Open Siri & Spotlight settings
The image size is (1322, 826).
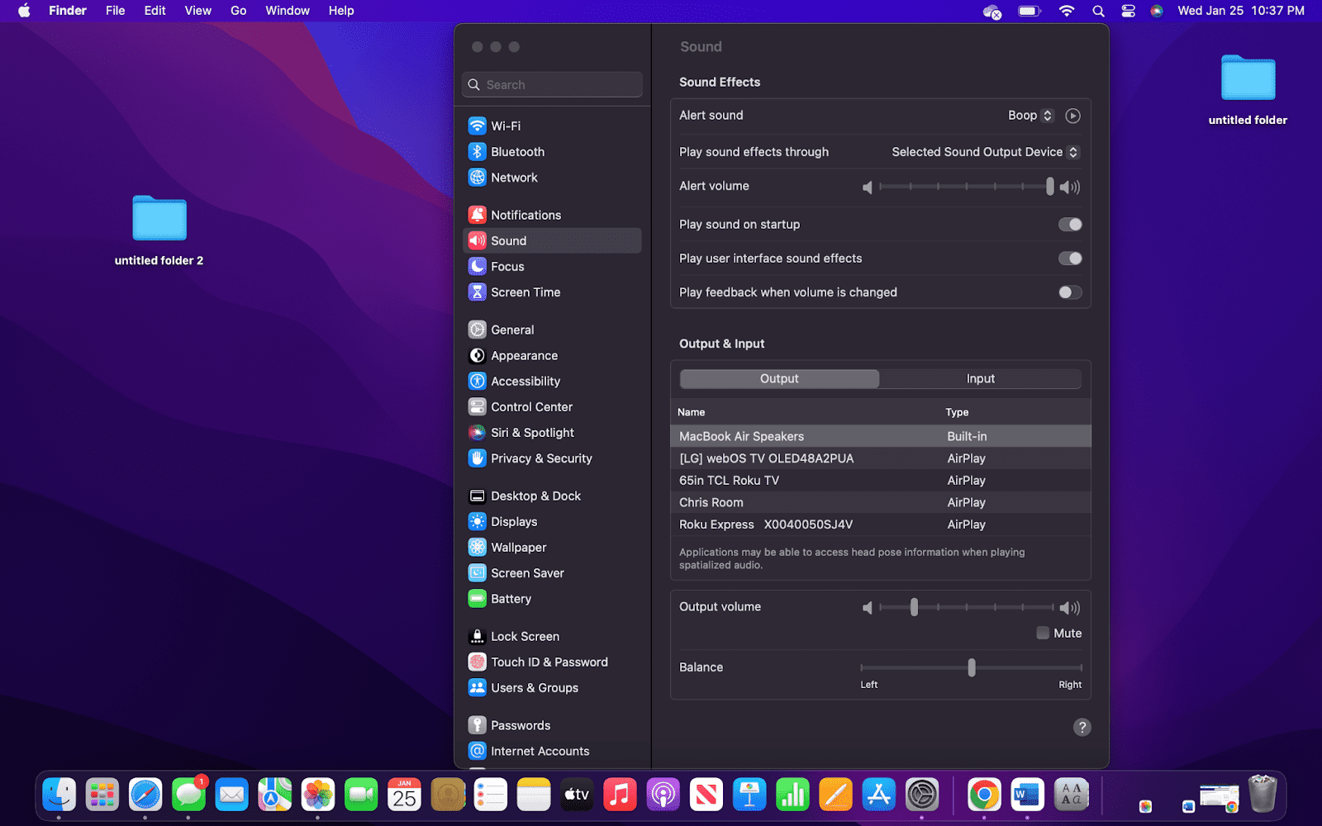coord(552,433)
